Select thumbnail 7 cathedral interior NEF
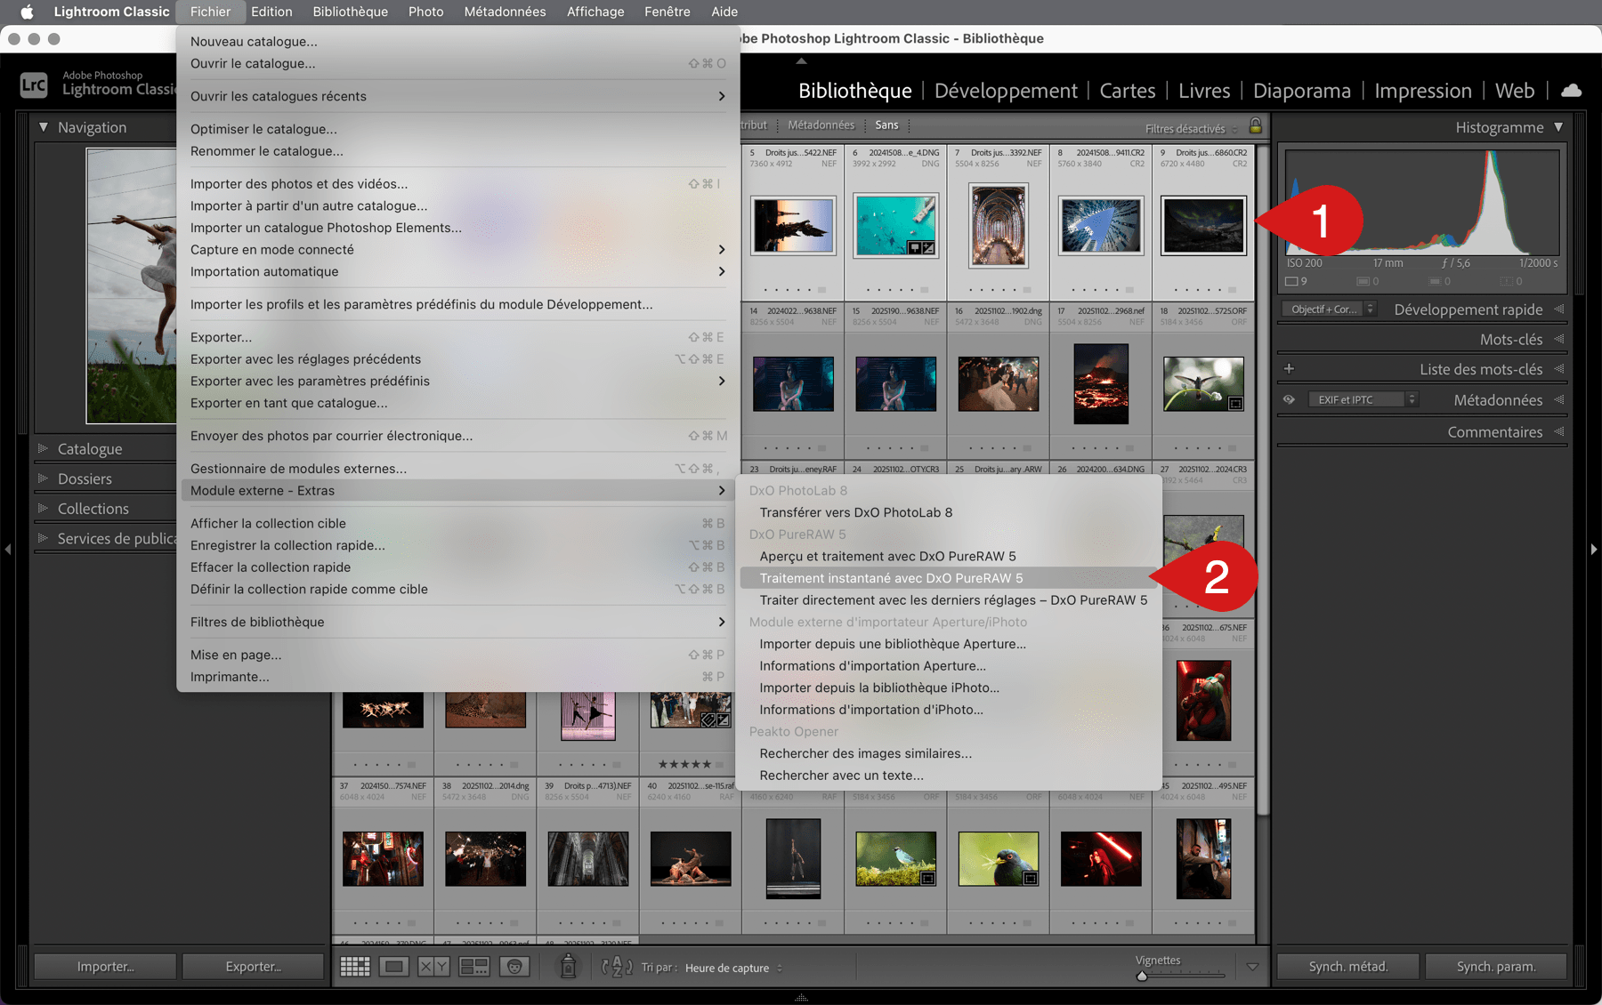1602x1005 pixels. 999,225
